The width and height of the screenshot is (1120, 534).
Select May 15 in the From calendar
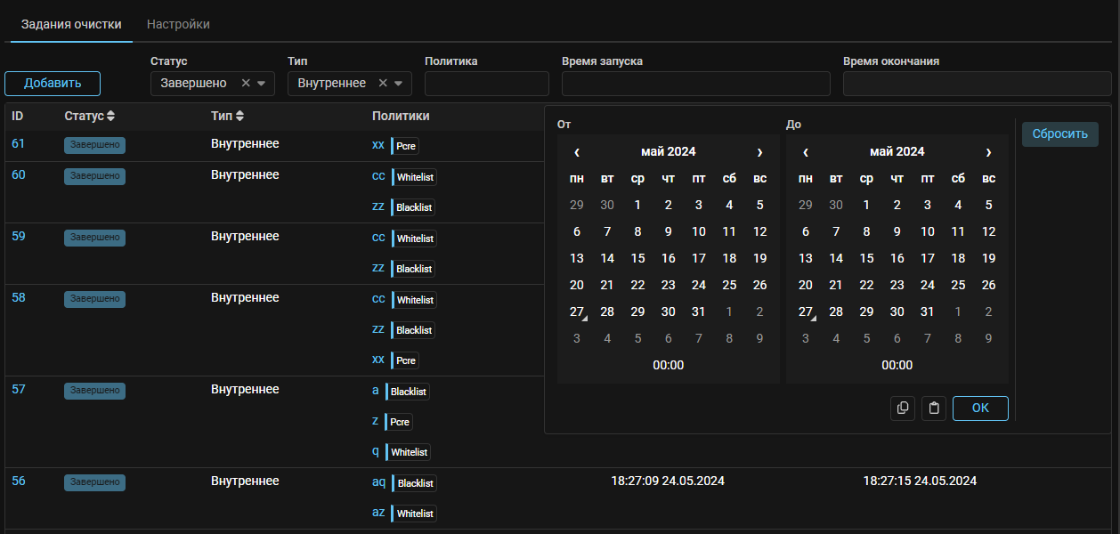(x=637, y=259)
